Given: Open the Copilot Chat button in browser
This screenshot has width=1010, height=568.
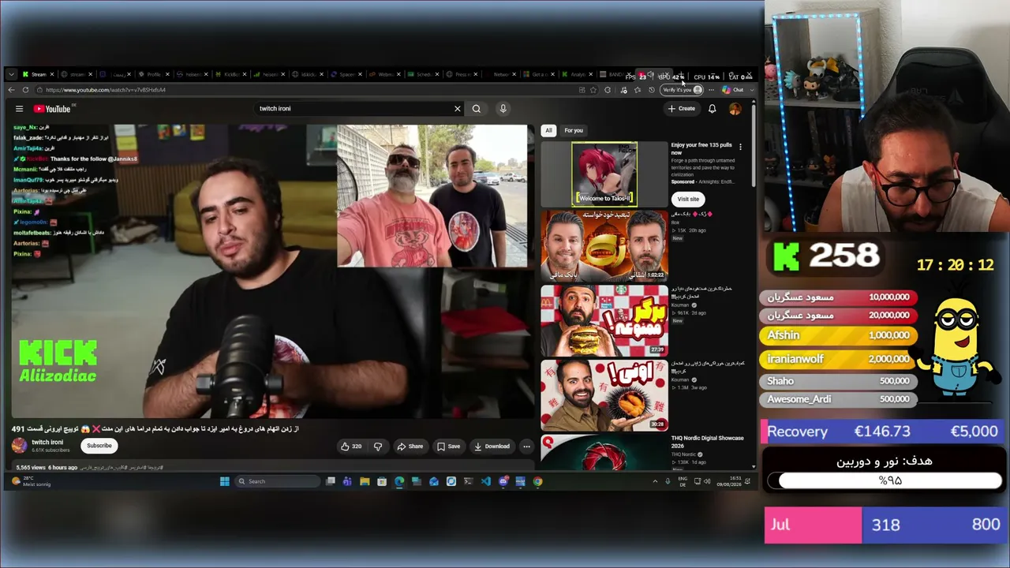Looking at the screenshot, I should pyautogui.click(x=734, y=90).
